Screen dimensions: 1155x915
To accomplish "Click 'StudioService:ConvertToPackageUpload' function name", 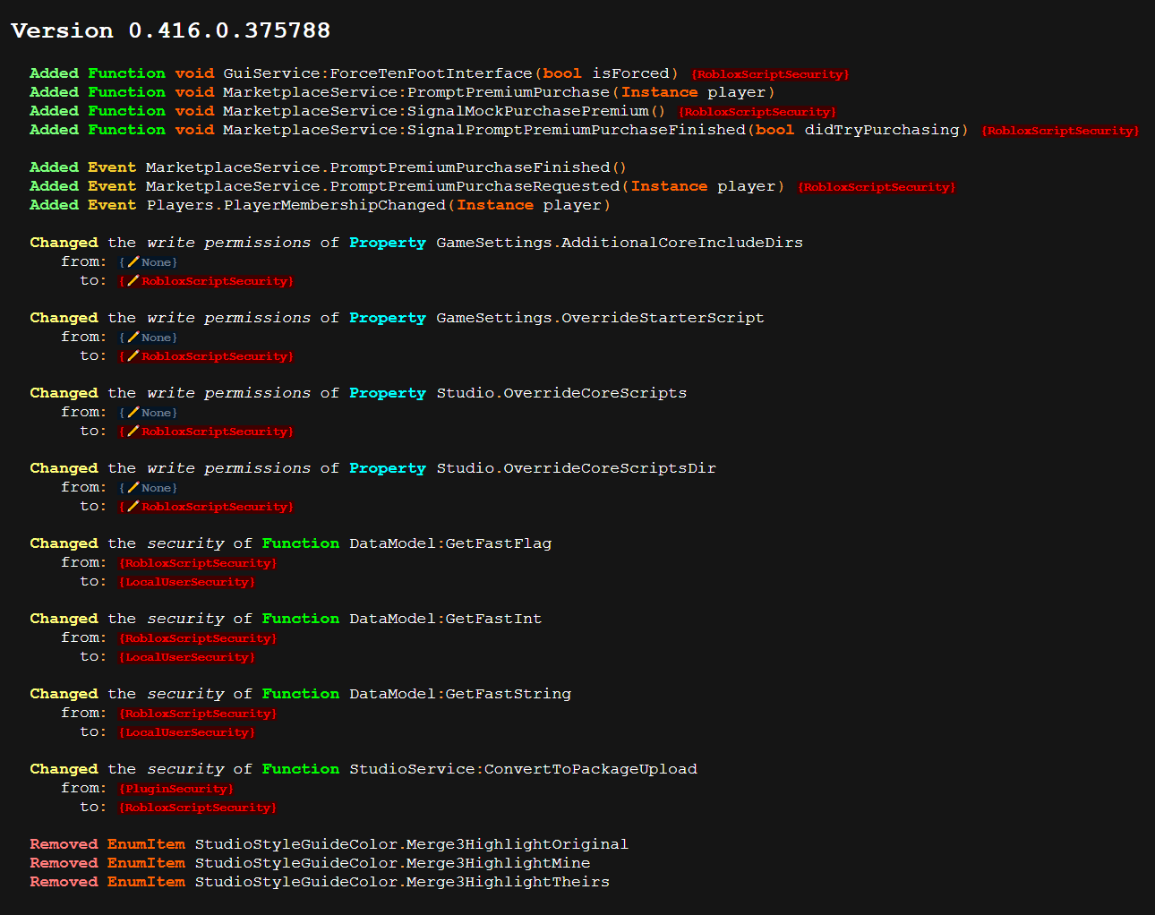I will pyautogui.click(x=523, y=769).
